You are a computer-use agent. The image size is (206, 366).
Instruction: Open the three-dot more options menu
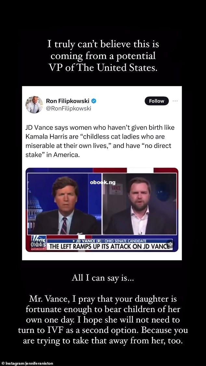click(175, 101)
